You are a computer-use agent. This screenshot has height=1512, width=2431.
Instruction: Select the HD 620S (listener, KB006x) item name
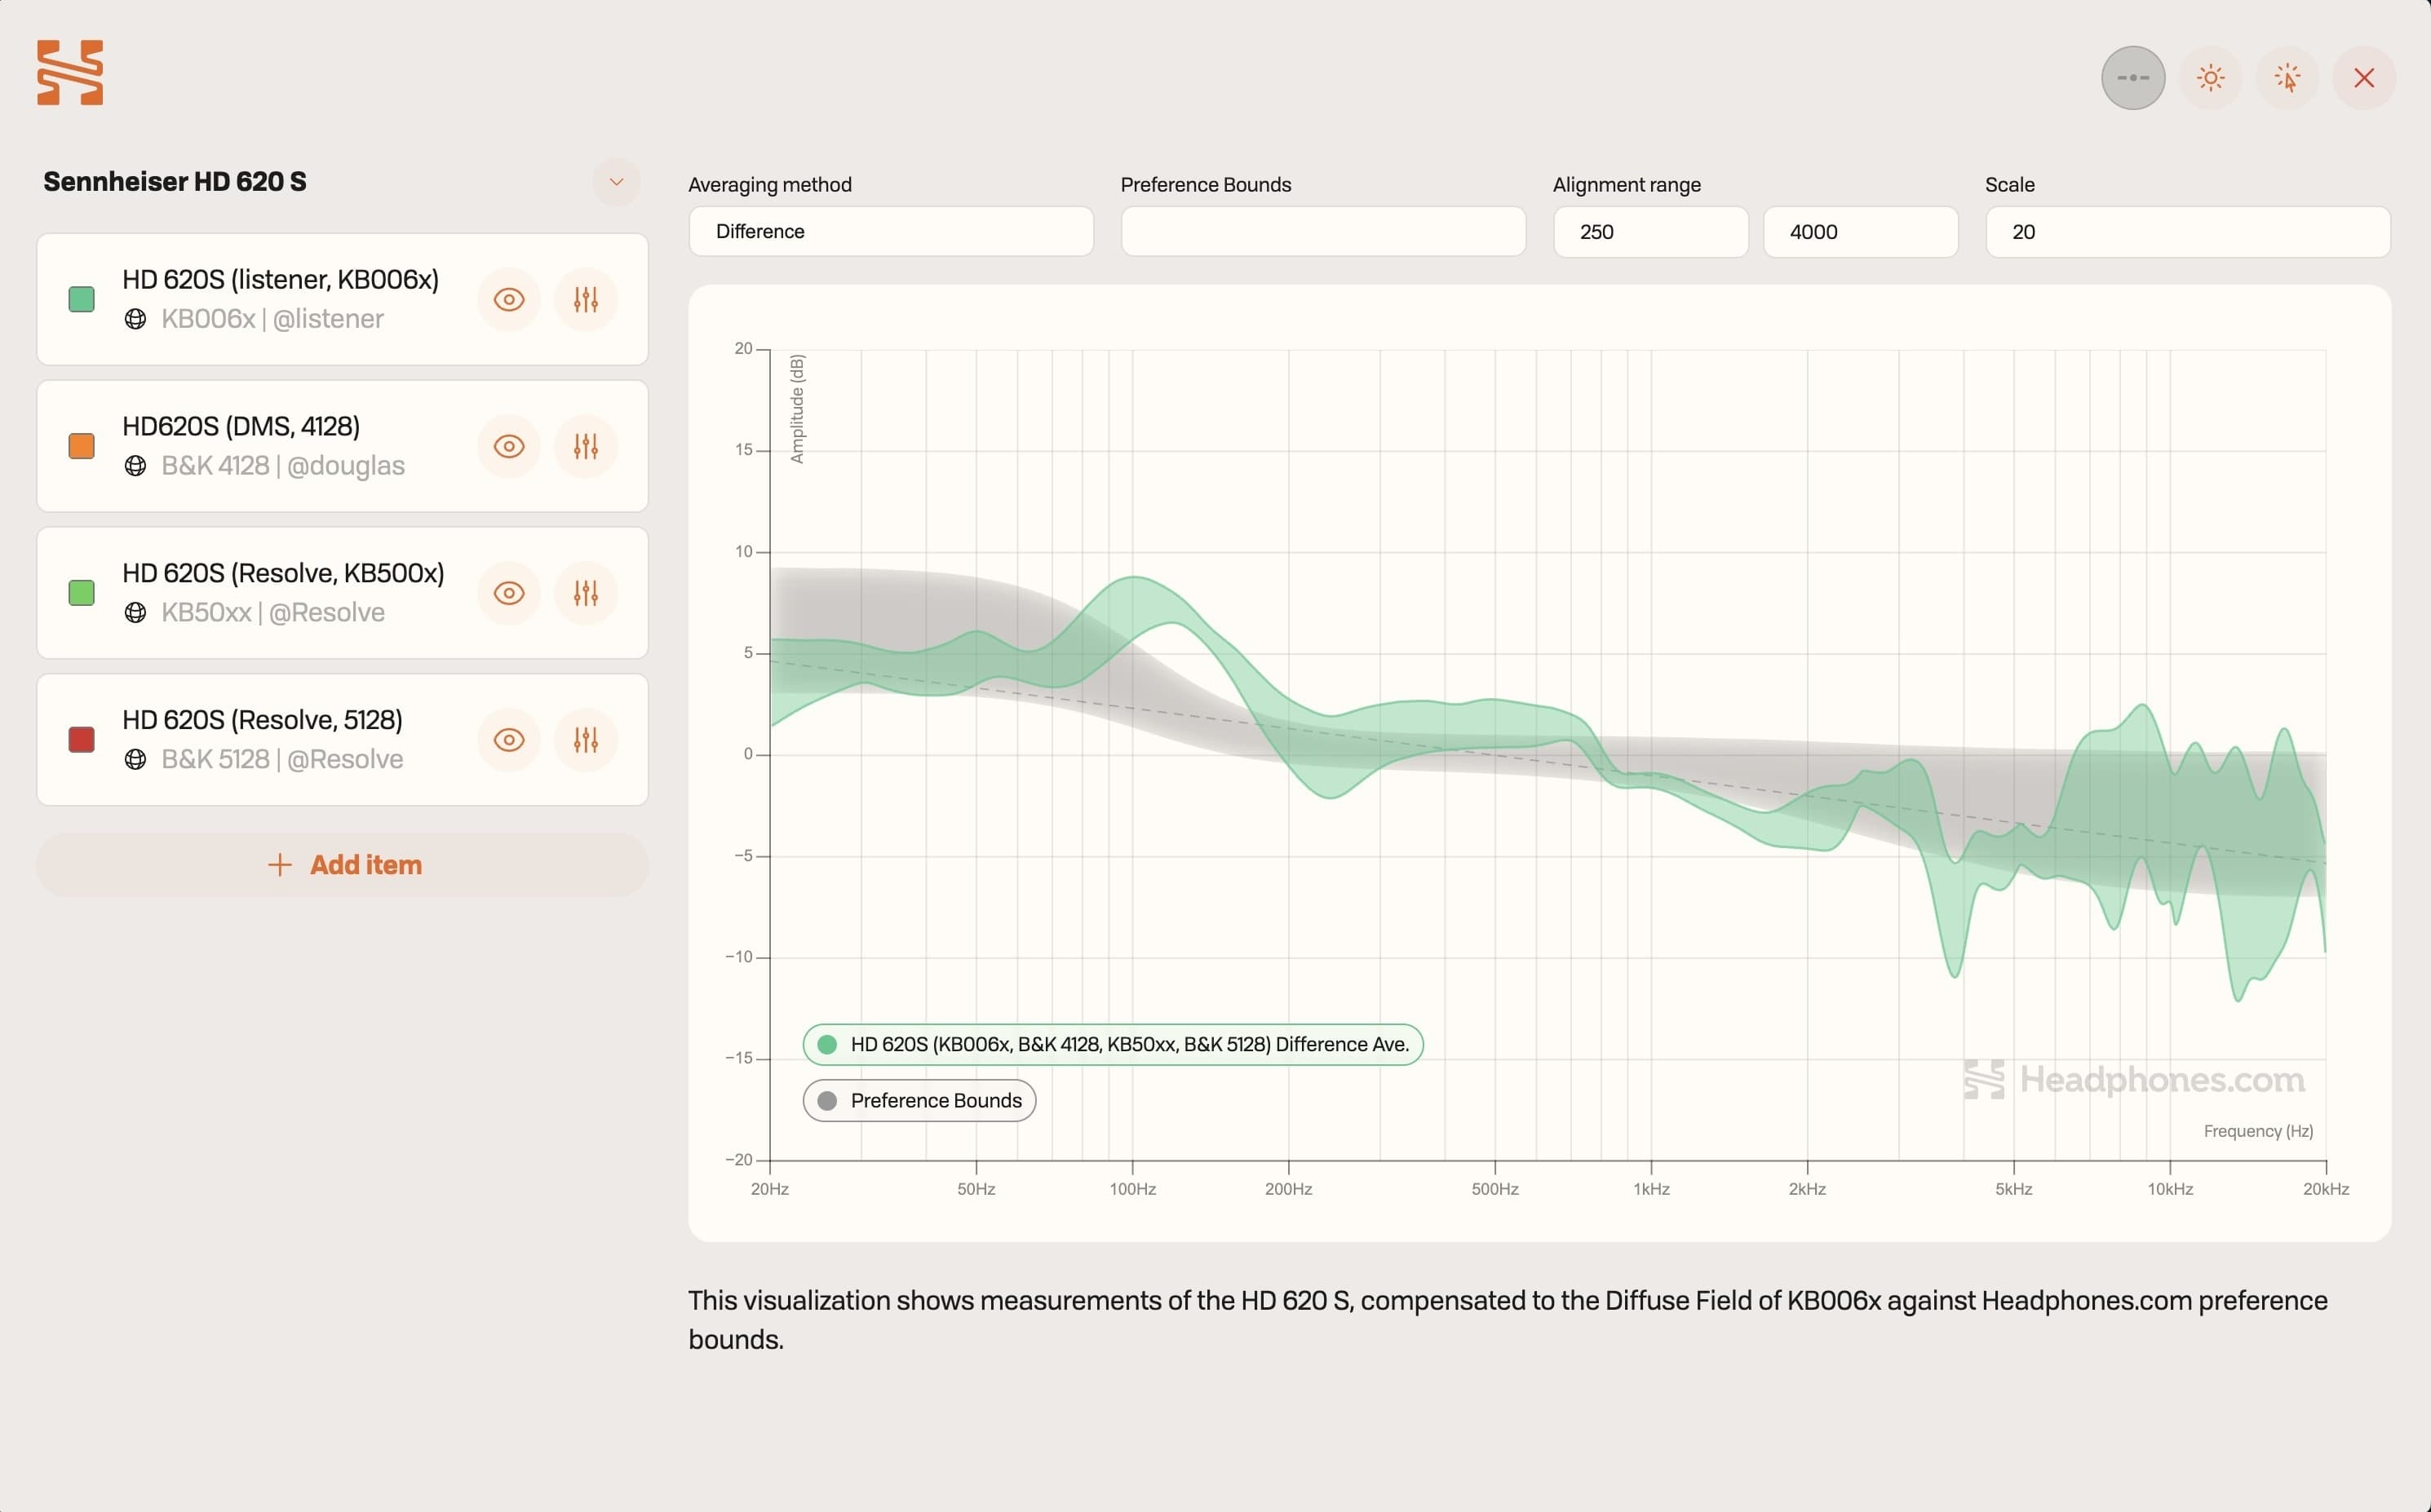click(281, 280)
